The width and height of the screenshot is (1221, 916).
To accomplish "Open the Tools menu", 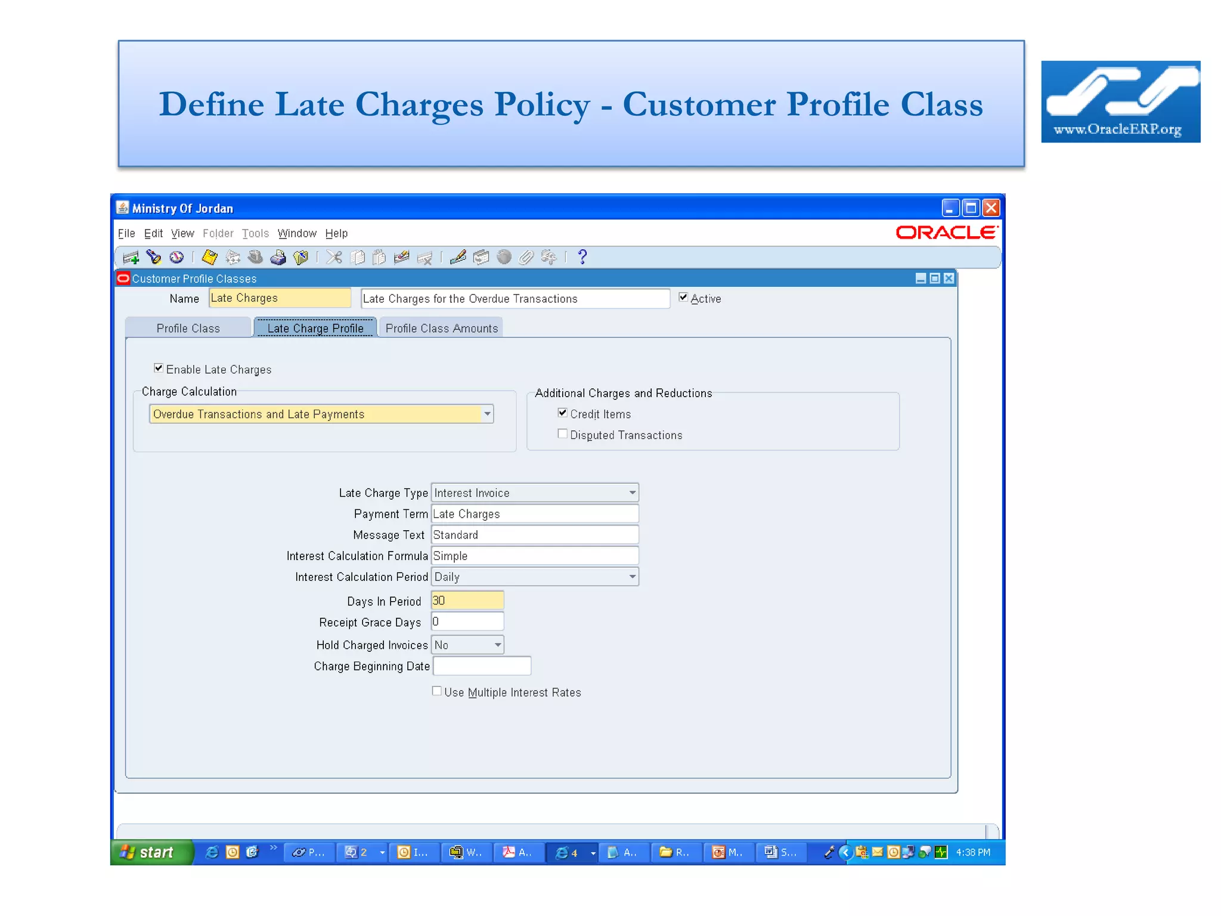I will pyautogui.click(x=255, y=233).
